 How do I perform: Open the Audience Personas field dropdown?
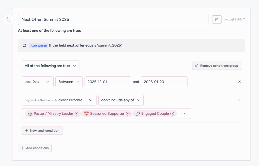59,100
